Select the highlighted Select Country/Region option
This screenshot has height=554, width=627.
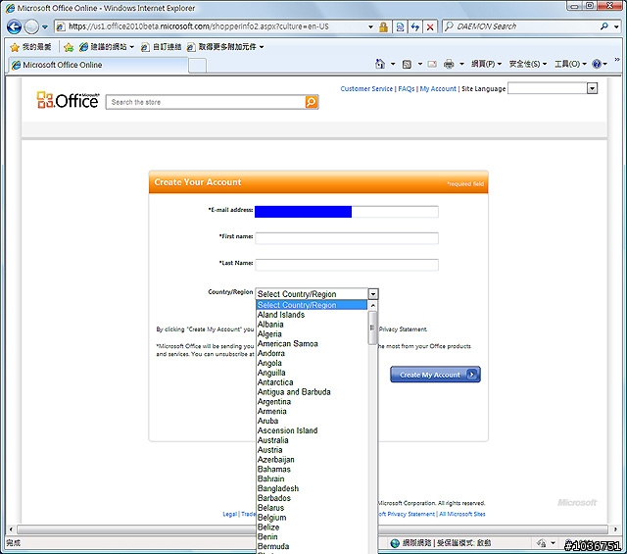(x=312, y=305)
